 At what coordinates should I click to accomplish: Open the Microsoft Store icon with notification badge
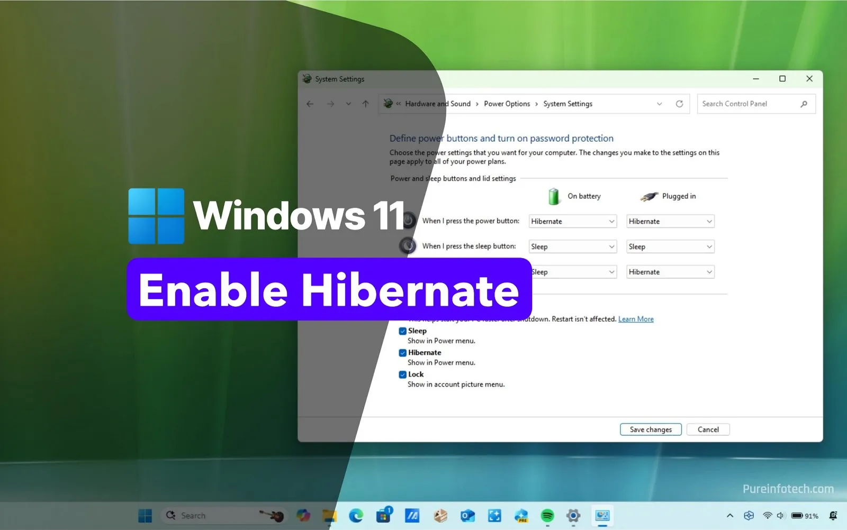[x=383, y=516]
